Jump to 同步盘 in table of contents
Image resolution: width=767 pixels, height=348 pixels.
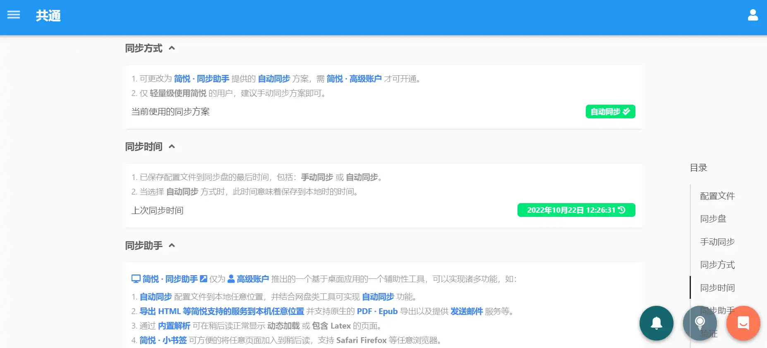tap(713, 219)
